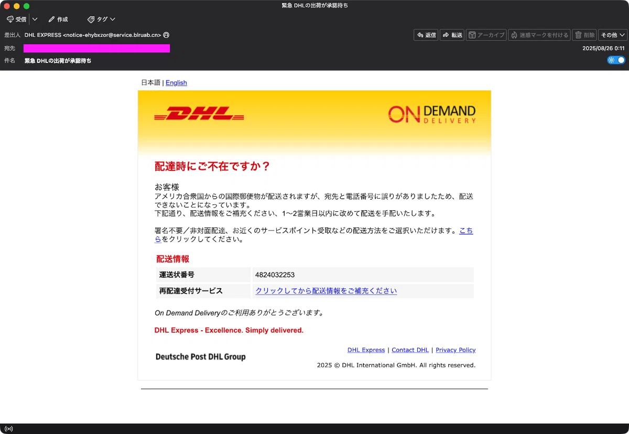
Task: Click the yellow zoom window button
Action: 17,6
